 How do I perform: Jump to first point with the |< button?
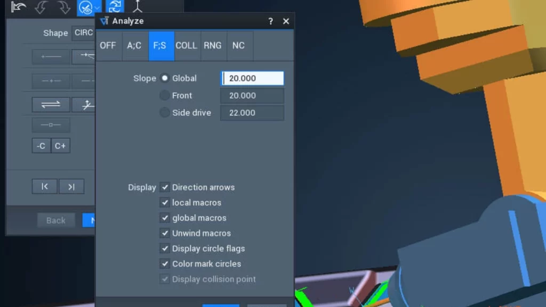tap(45, 187)
